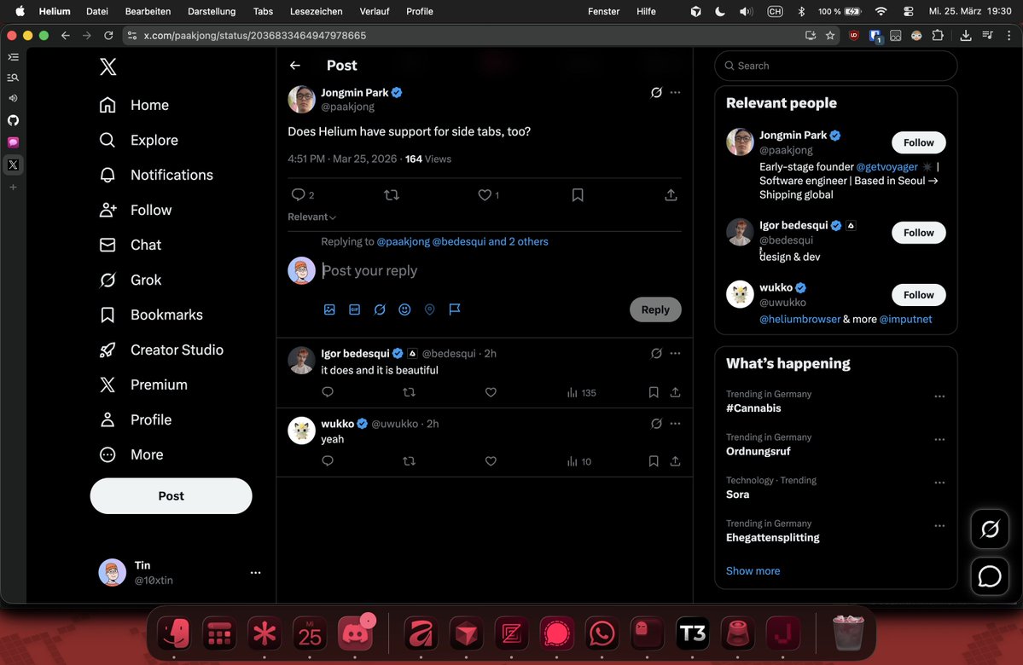
Task: Repost Igor bedesqui's reply
Action: pos(409,392)
